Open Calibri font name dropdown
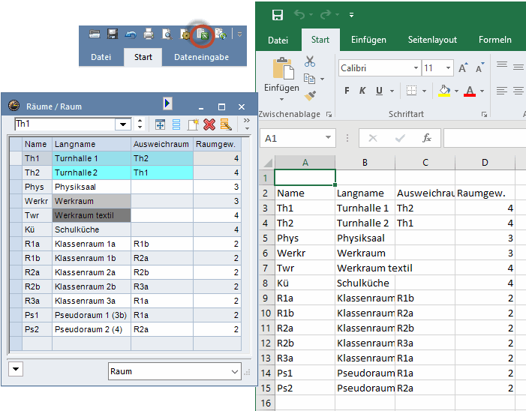 (416, 68)
